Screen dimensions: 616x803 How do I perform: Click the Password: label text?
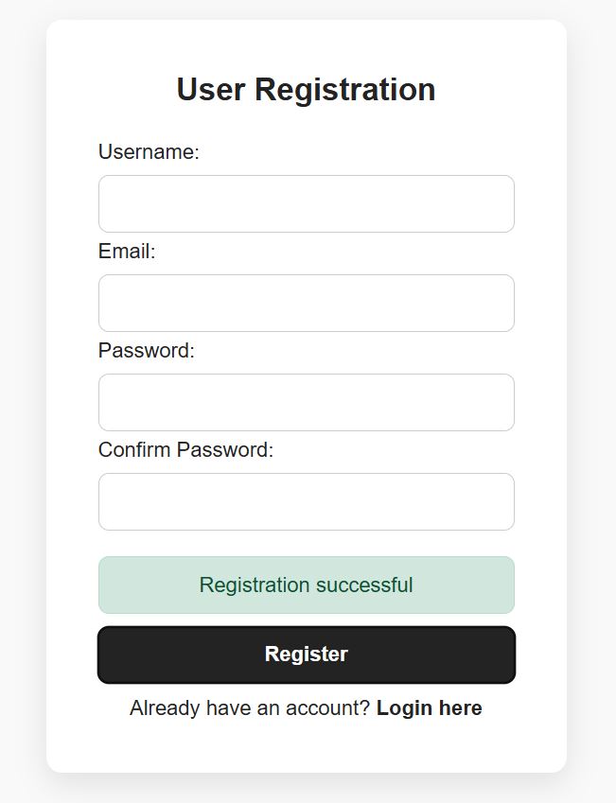click(146, 351)
